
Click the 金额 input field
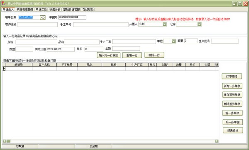(x=126, y=48)
